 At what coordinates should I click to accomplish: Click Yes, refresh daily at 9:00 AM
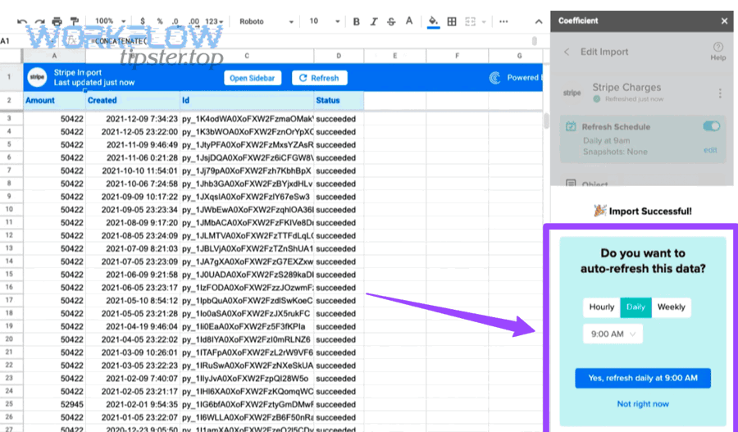coord(642,379)
